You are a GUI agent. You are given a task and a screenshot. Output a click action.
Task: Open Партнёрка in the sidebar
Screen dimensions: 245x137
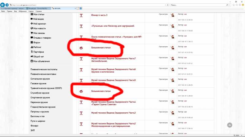coord(37,52)
